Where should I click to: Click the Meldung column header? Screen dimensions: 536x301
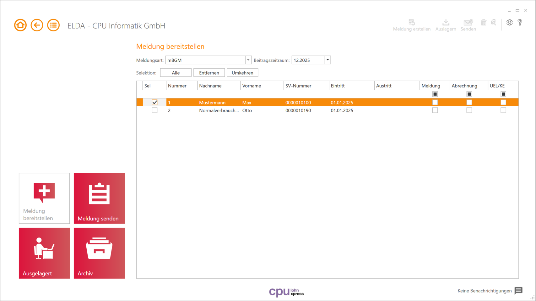435,86
